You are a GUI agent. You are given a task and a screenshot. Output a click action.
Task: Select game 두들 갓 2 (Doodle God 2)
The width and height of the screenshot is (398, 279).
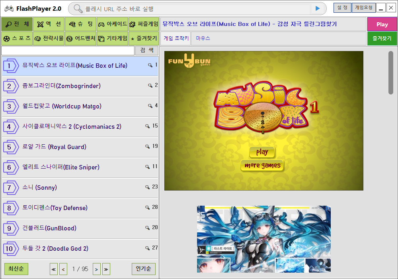pyautogui.click(x=80, y=249)
